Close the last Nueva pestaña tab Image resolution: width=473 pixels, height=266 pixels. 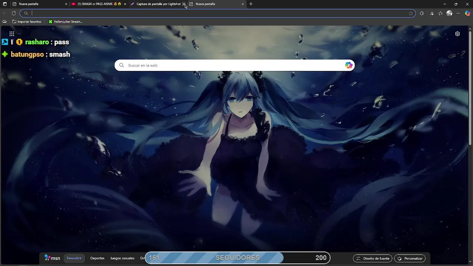(x=243, y=4)
